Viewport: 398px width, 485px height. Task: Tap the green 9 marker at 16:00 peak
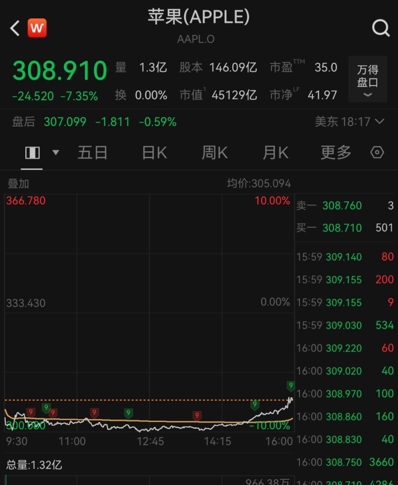pos(291,386)
